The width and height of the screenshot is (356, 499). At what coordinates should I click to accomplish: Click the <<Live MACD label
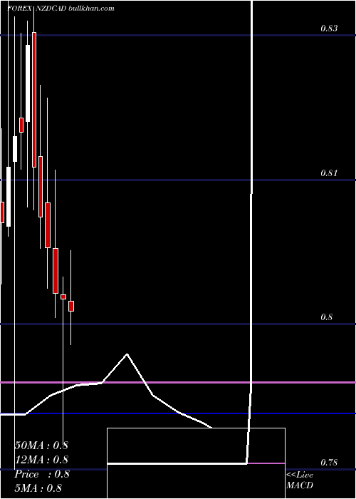click(x=300, y=480)
